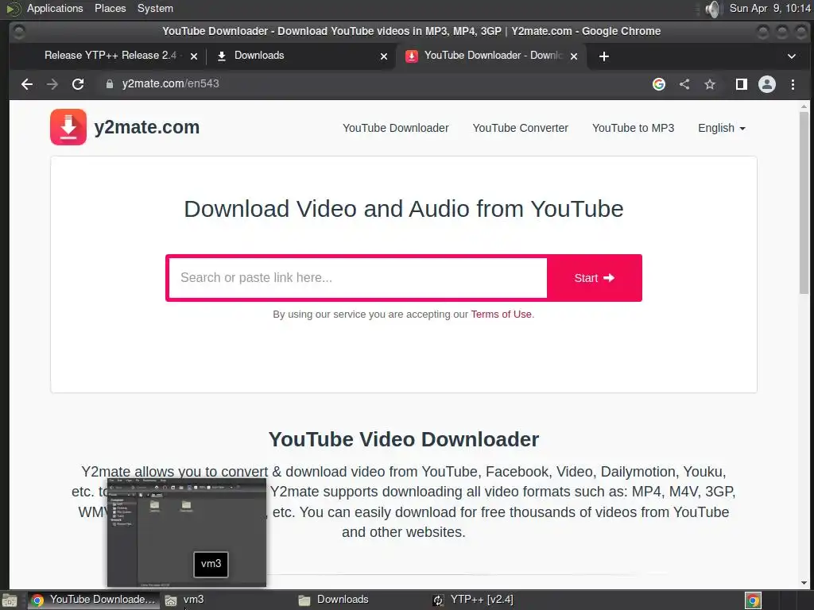Viewport: 814px width, 610px height.
Task: Click the address bar URL y2mate.com/en543
Action: point(171,83)
